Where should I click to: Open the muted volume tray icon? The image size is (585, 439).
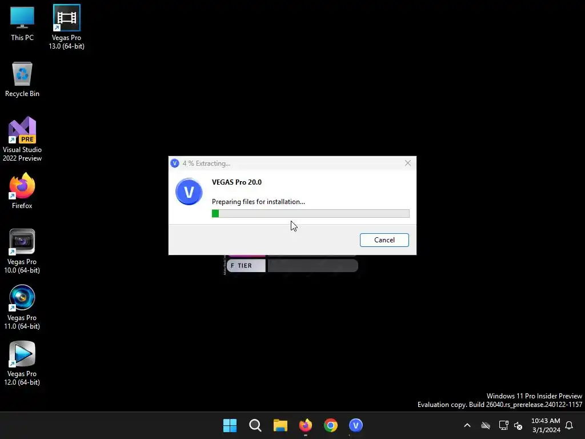(518, 425)
